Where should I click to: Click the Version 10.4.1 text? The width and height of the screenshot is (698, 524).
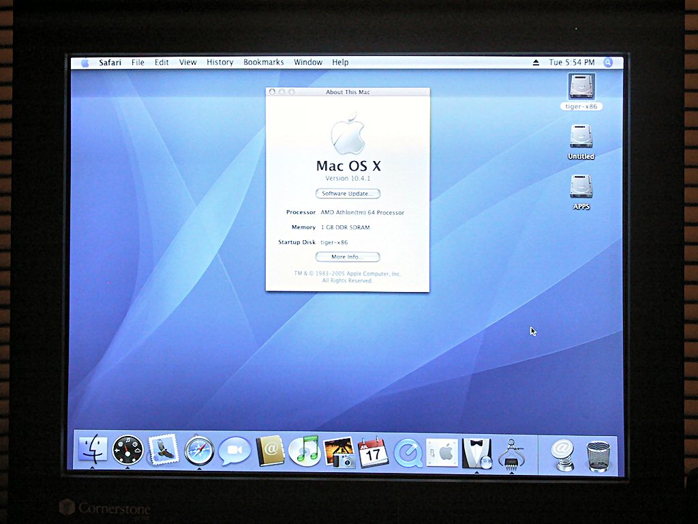click(348, 178)
